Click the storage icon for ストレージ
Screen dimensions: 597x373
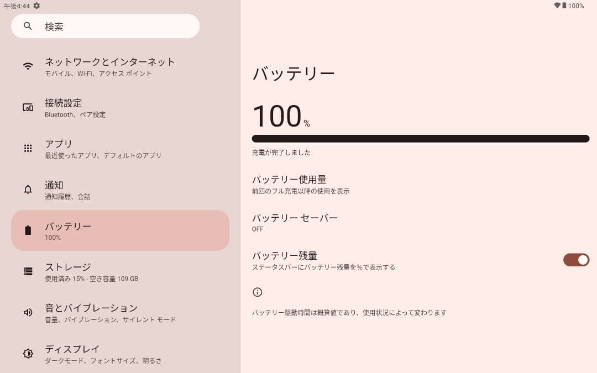tap(28, 271)
